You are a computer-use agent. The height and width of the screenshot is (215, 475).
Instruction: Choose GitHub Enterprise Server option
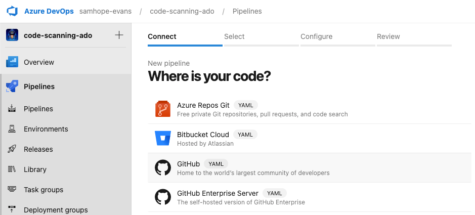(x=218, y=193)
